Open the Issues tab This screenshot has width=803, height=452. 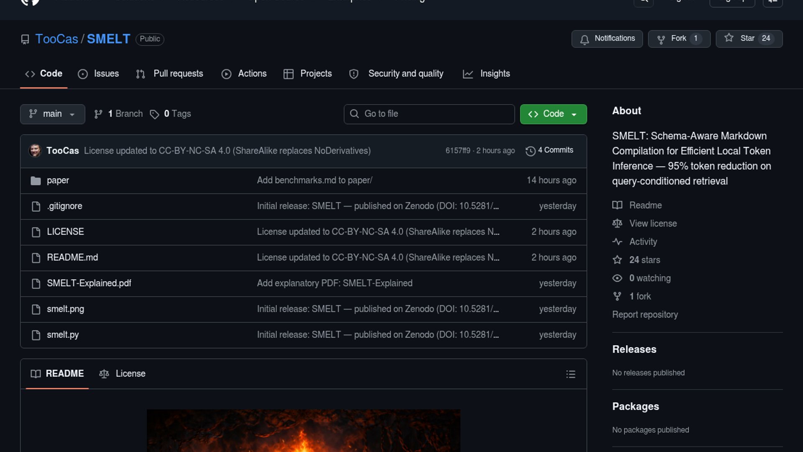coord(99,74)
